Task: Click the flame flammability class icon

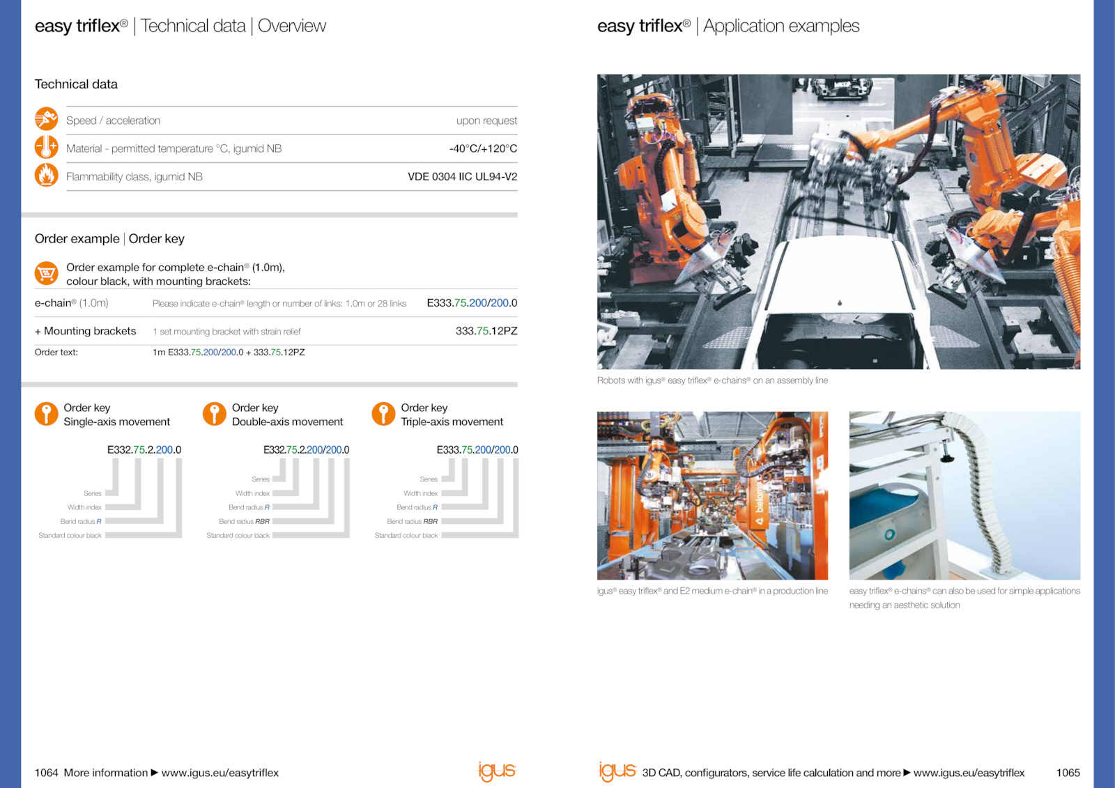Action: [47, 175]
